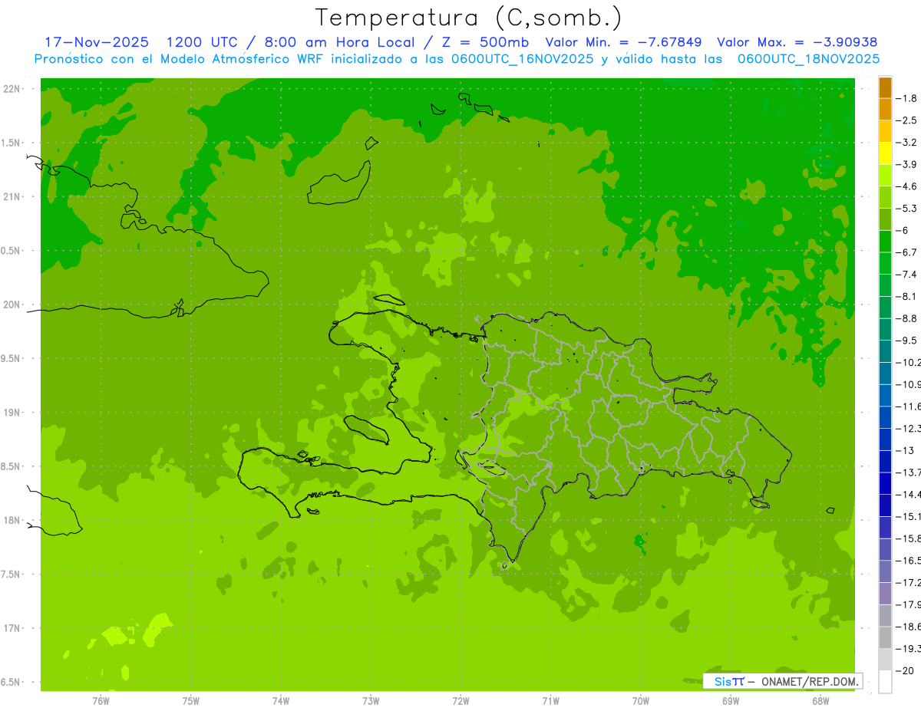Select the "-7.4" legend value
This screenshot has height=711, width=921.
(906, 275)
